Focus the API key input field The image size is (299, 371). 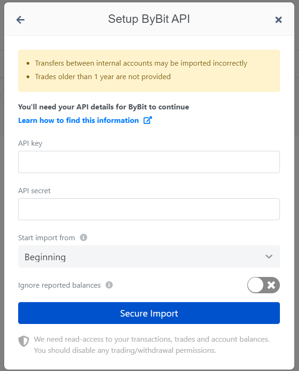149,162
